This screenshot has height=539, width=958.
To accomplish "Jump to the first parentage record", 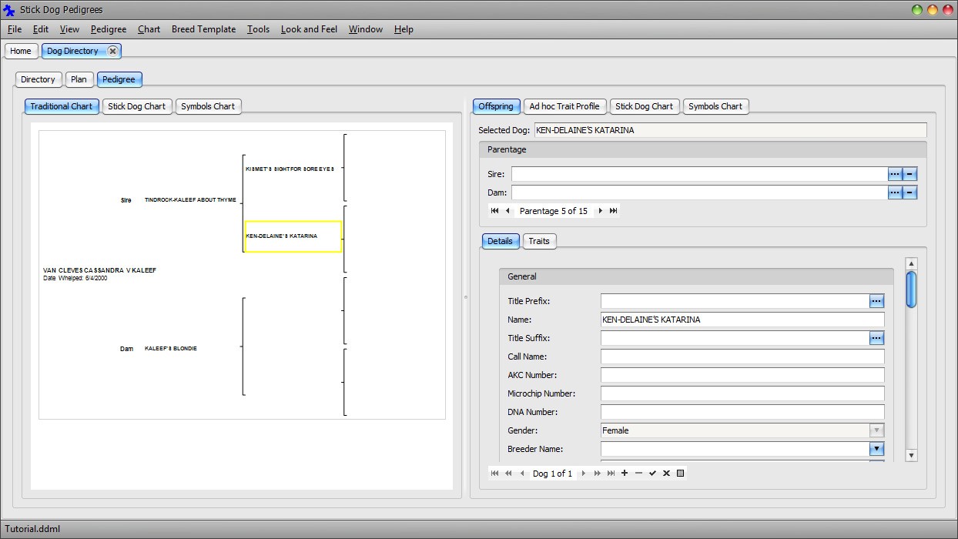I will point(494,211).
